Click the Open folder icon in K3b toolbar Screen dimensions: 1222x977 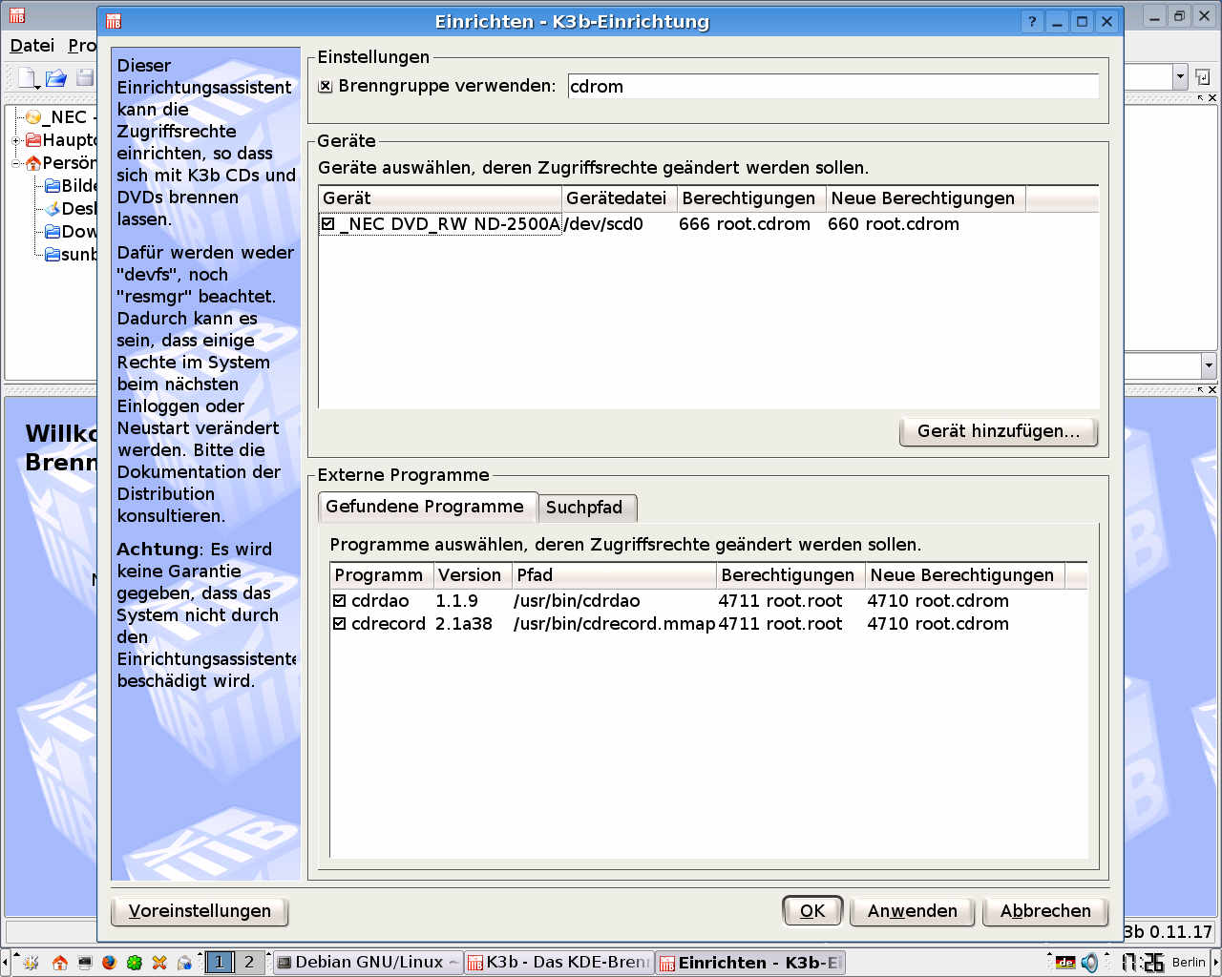[56, 77]
